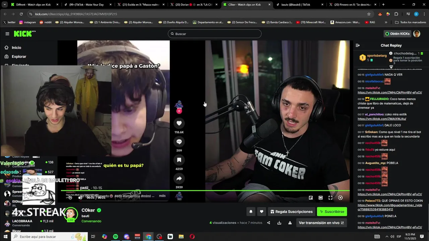Click username FELIJURADO in chat

pos(379,99)
